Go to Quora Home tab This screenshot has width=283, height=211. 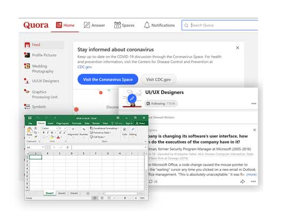[65, 25]
